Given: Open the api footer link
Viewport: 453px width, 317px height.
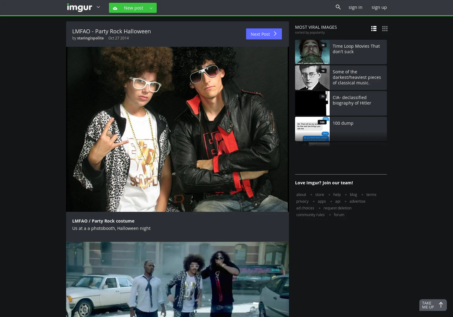Looking at the screenshot, I should 338,201.
